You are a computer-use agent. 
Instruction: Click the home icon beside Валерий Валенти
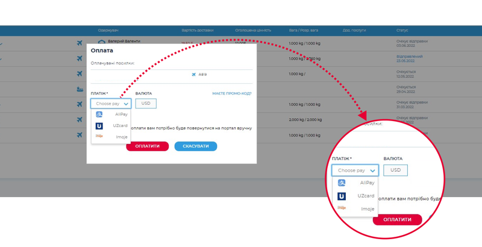(x=101, y=42)
